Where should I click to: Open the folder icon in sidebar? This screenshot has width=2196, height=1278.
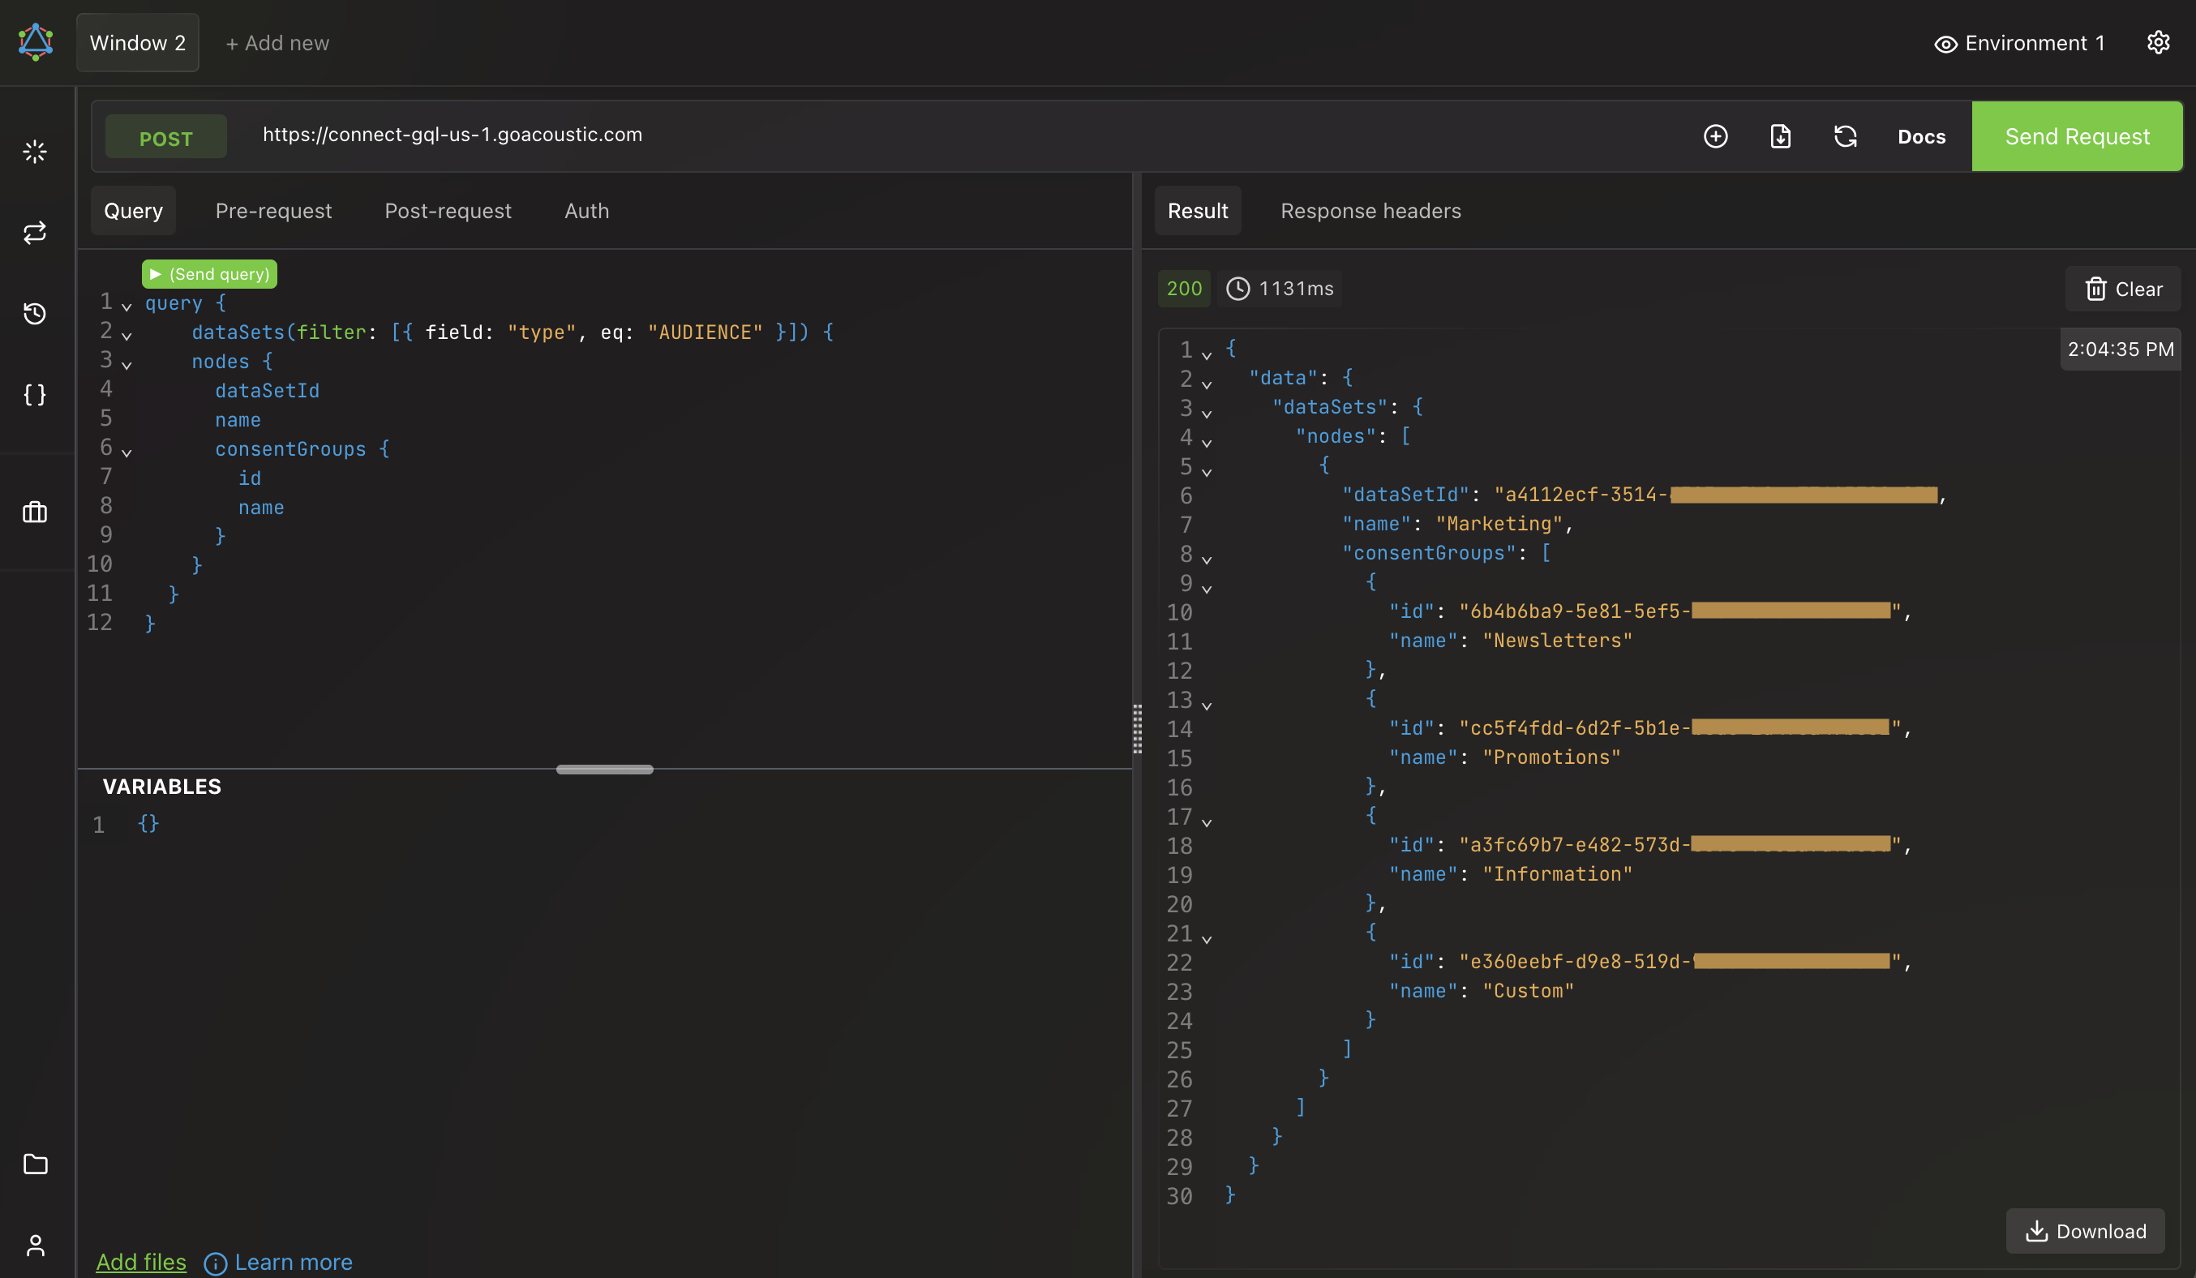click(35, 1164)
